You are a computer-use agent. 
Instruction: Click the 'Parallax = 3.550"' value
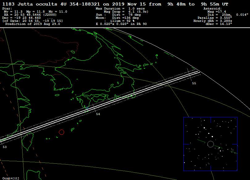(x=215, y=18)
